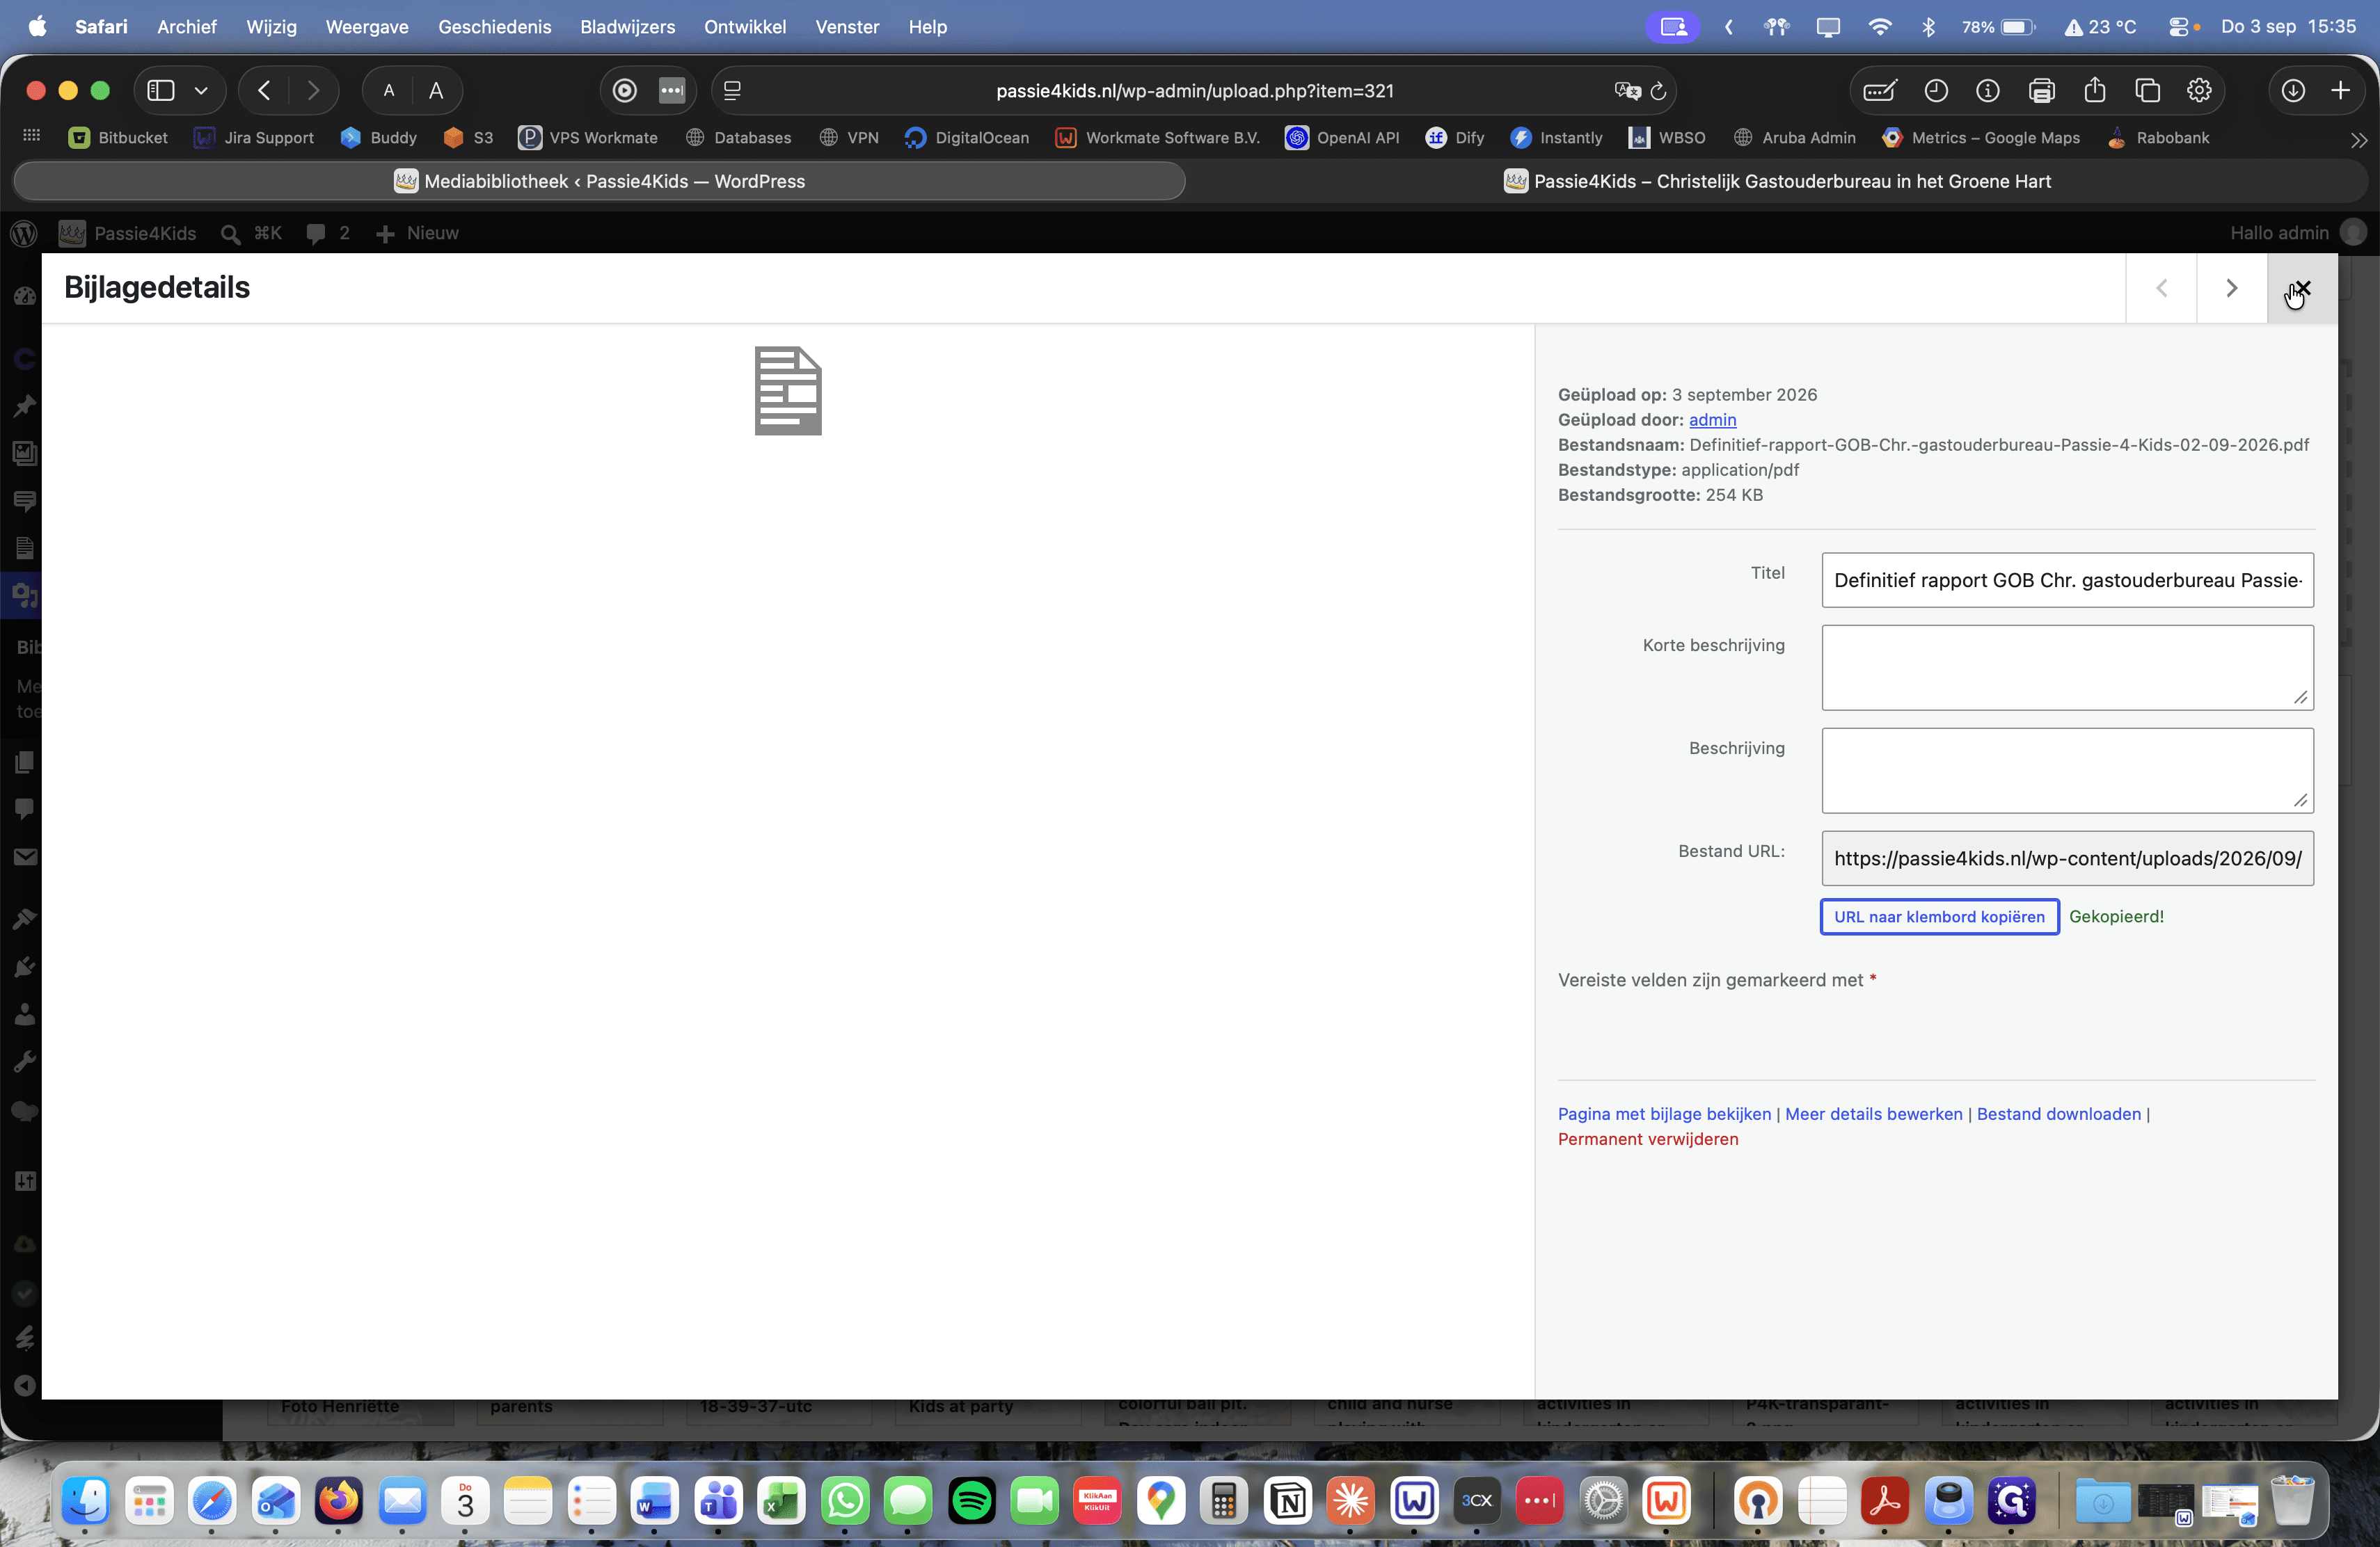Click Nieuw in the WordPress admin bar
The height and width of the screenshot is (1547, 2380).
pyautogui.click(x=418, y=233)
